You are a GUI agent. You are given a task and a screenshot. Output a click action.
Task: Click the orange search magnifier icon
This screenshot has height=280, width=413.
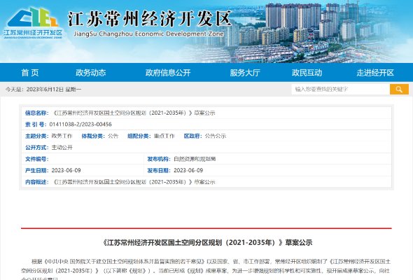[399, 90]
